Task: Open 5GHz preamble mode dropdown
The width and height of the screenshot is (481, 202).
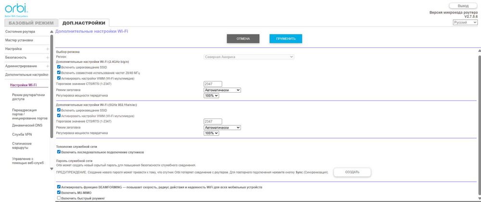Action: 222,127
